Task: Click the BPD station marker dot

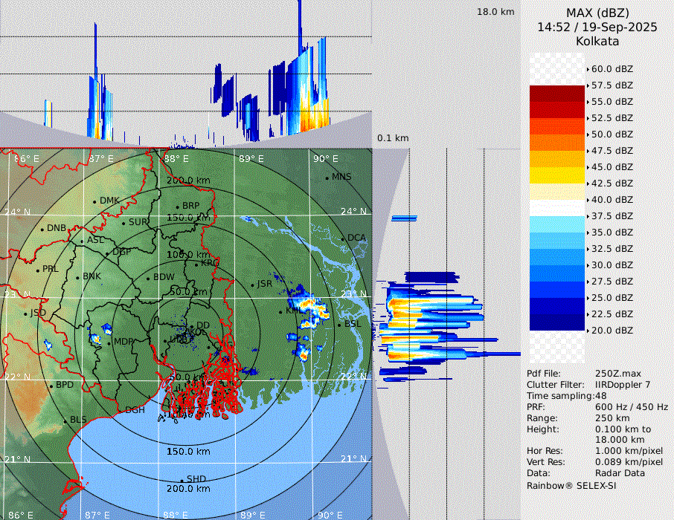Action: [x=51, y=386]
